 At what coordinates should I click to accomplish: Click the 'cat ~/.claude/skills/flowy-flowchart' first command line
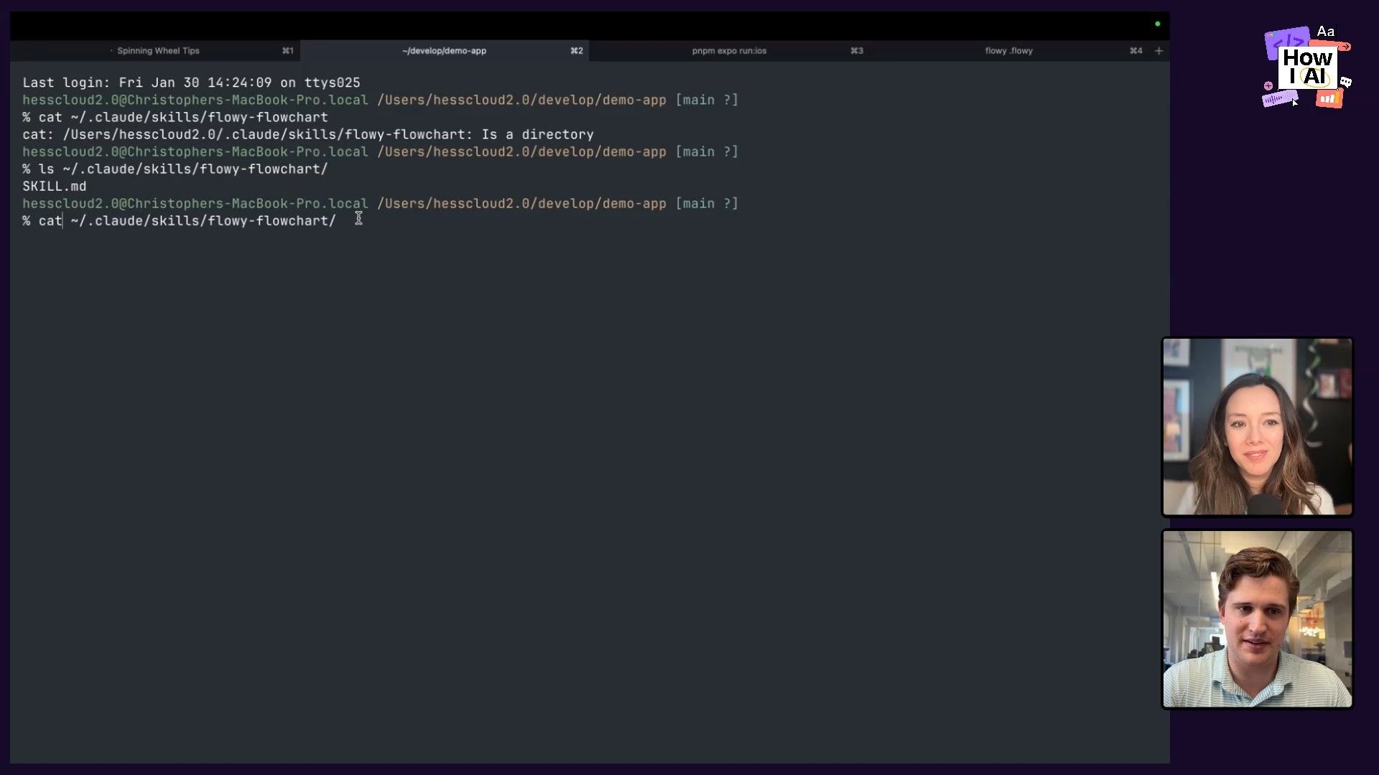click(175, 118)
